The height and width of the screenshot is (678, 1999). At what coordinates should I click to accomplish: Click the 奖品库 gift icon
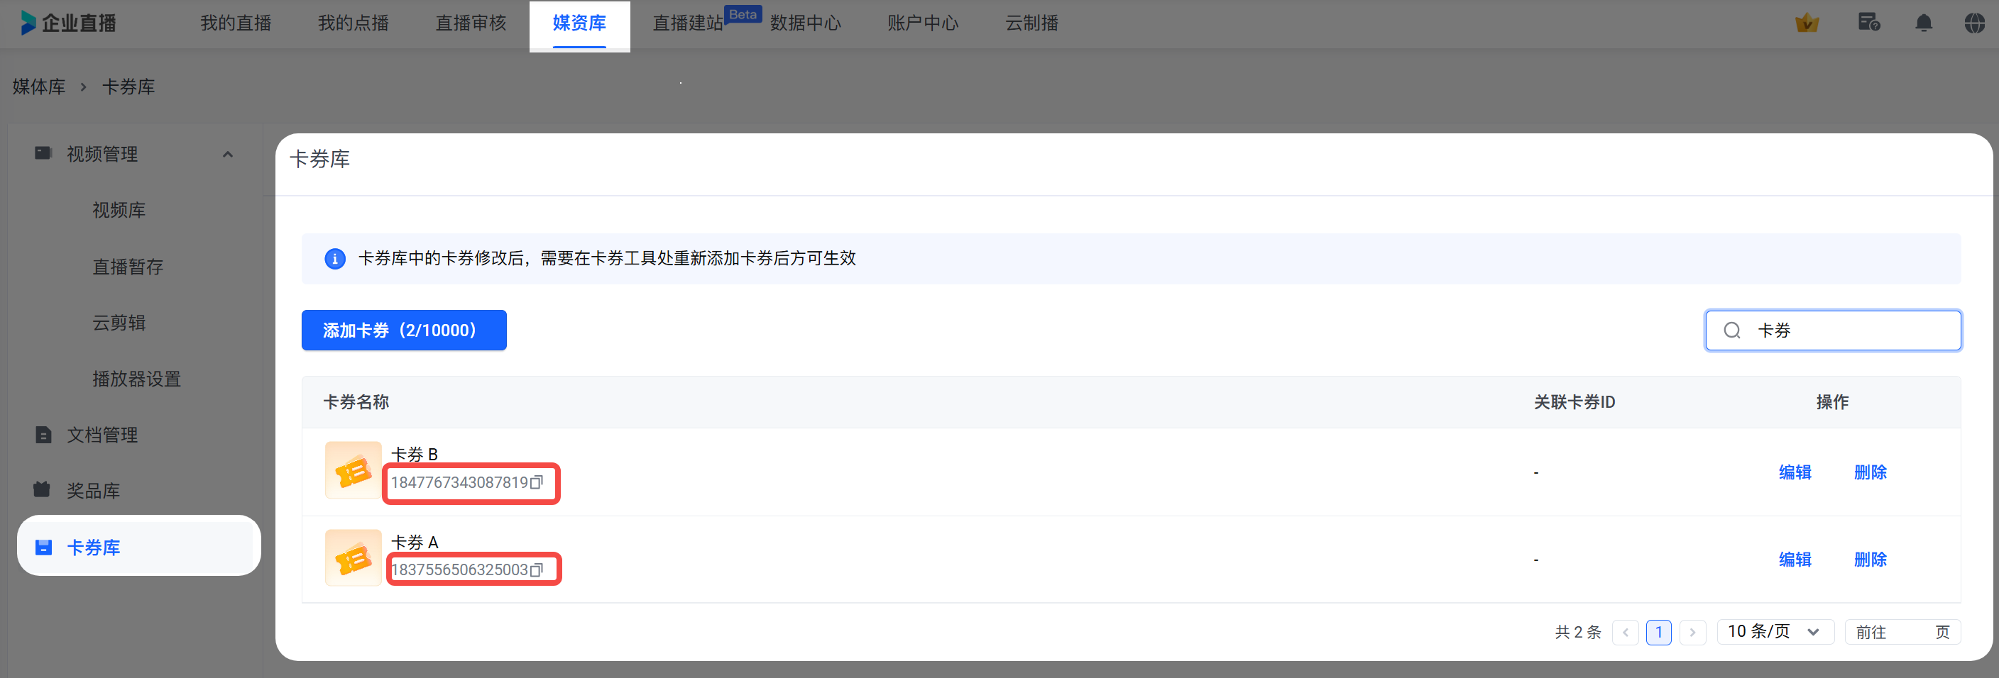[42, 490]
